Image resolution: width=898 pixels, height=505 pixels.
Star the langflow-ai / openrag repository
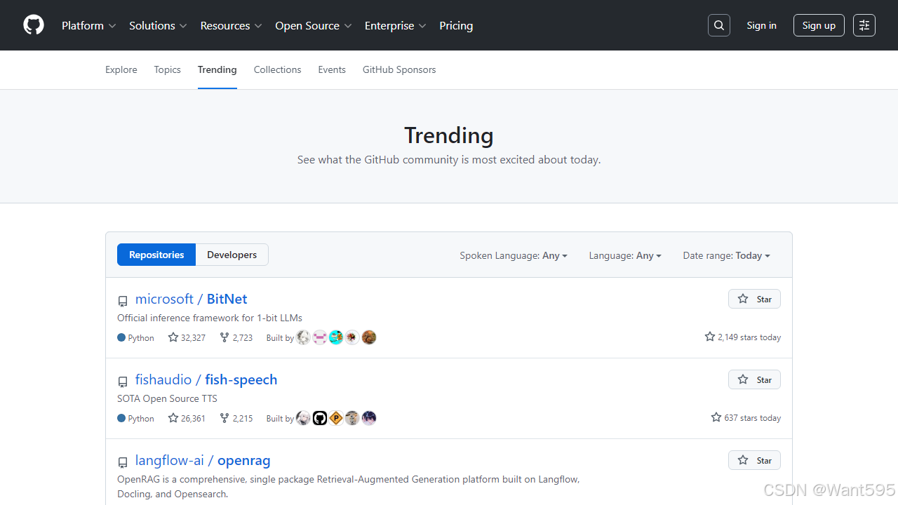point(754,460)
